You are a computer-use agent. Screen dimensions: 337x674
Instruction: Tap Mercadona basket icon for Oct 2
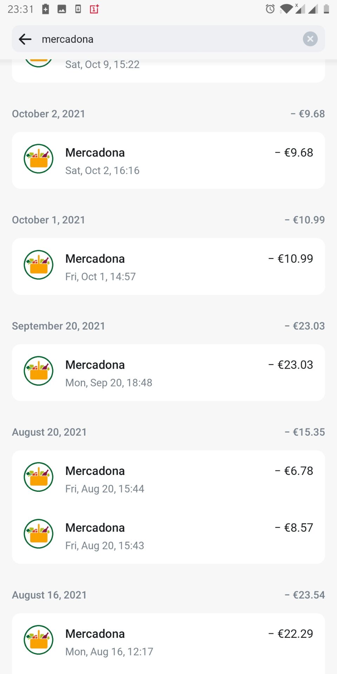(39, 159)
